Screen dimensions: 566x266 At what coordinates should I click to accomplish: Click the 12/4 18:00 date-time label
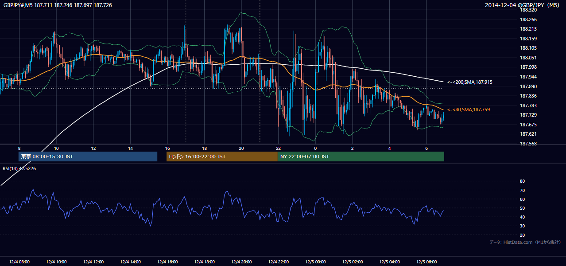(204, 262)
